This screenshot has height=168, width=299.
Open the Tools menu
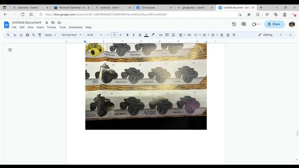tap(62, 28)
